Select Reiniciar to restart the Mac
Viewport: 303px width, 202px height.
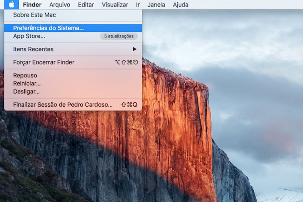click(26, 83)
